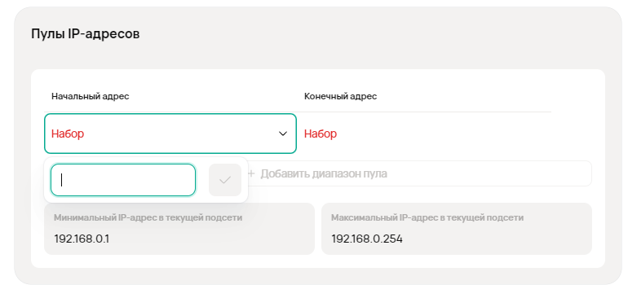Select the red Набор end address cell
Screen dimensions: 628x298
click(321, 134)
